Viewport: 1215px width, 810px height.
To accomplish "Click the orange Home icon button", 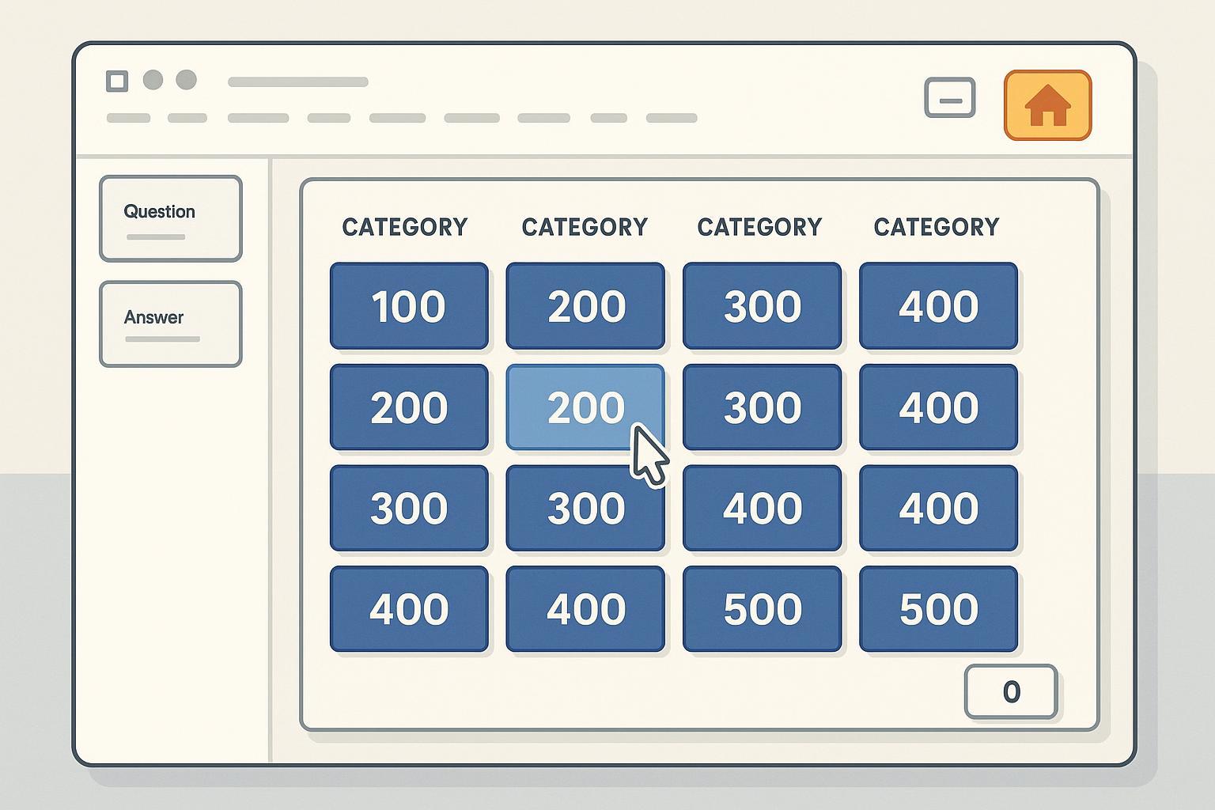I will point(1047,105).
